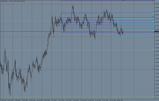Click the '8 May 2009' date label
Image resolution: width=159 pixels, height=101 pixels.
pyautogui.click(x=47, y=100)
